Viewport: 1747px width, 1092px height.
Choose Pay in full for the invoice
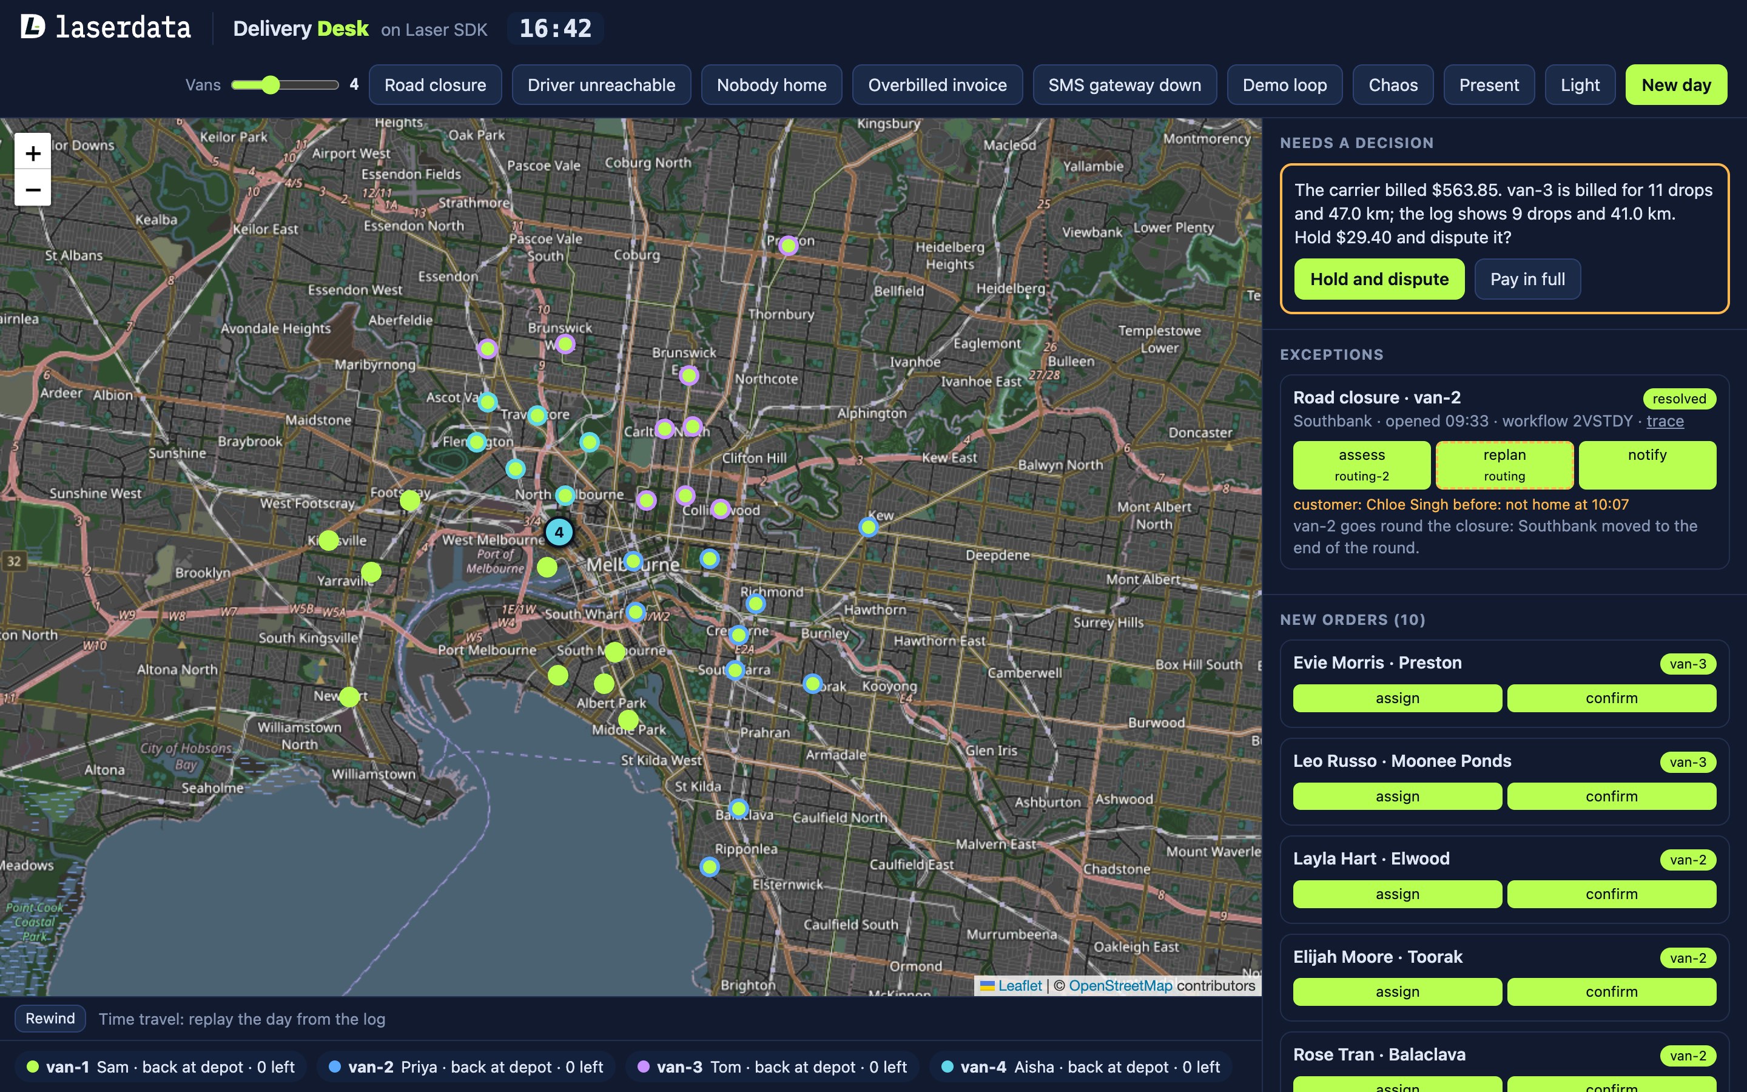tap(1527, 279)
